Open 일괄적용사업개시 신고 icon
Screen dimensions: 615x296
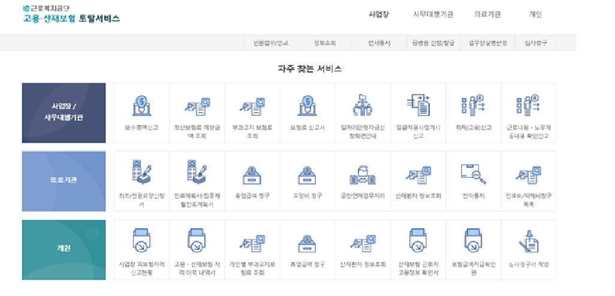[418, 105]
